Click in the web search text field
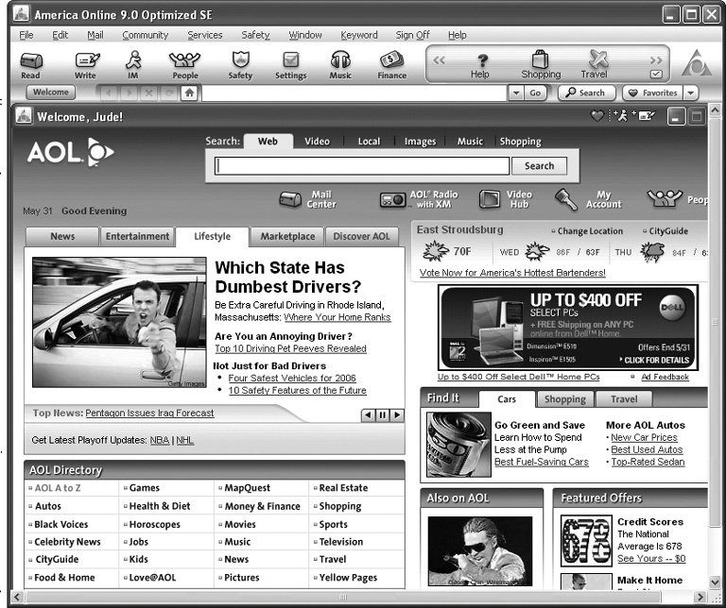The height and width of the screenshot is (608, 726). (x=362, y=166)
